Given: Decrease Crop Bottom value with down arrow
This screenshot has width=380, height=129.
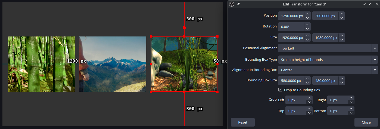Looking at the screenshot, I should pyautogui.click(x=351, y=113).
